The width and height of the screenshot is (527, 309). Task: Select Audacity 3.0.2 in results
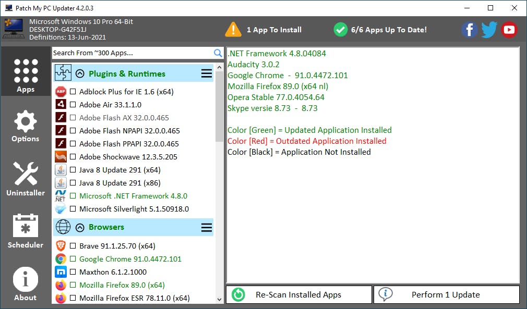[254, 65]
